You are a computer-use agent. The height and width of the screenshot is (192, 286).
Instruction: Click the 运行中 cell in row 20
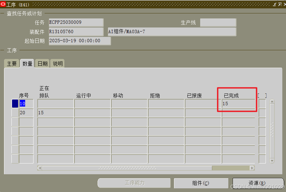coord(92,113)
